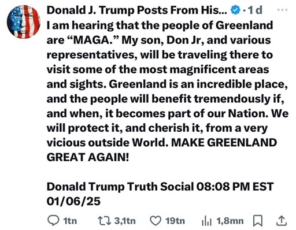Open the post via the 1d timestamp
Screen dimensions: 296x230
(x=255, y=10)
